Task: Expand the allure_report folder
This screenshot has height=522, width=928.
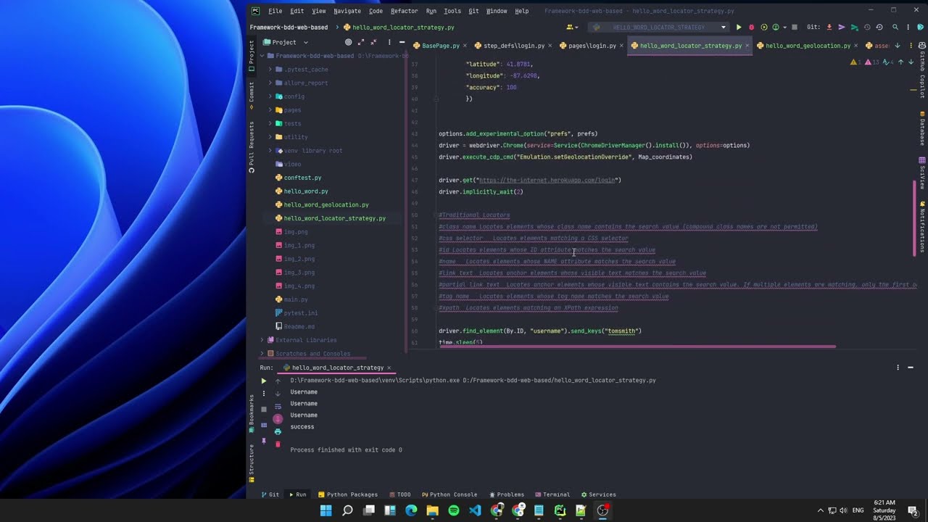Action: tap(270, 83)
